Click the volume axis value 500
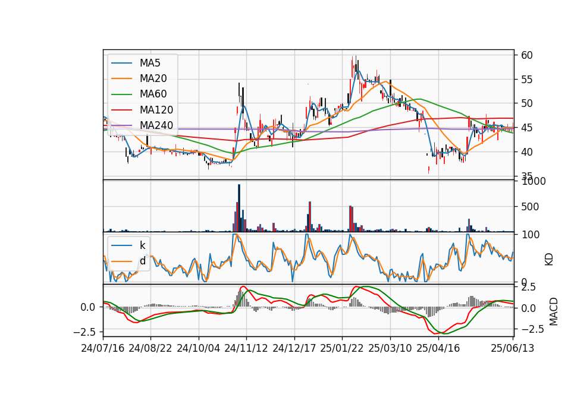This screenshot has height=410, width=571. [530, 207]
